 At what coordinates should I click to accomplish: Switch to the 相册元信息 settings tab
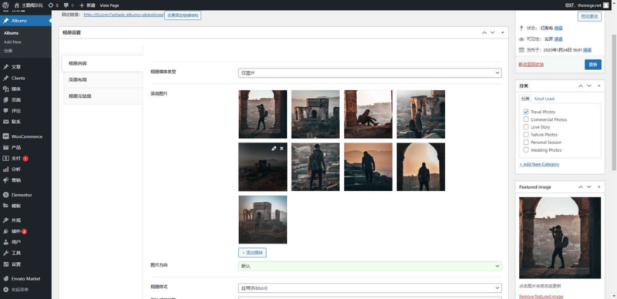[x=103, y=96]
